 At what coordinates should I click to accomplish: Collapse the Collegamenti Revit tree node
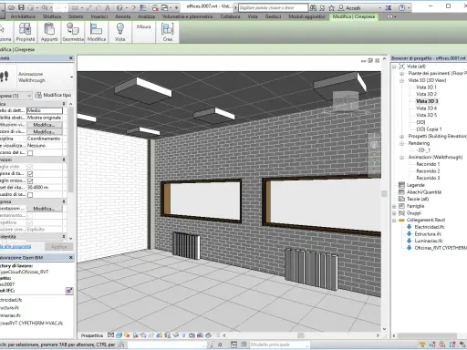coord(394,221)
